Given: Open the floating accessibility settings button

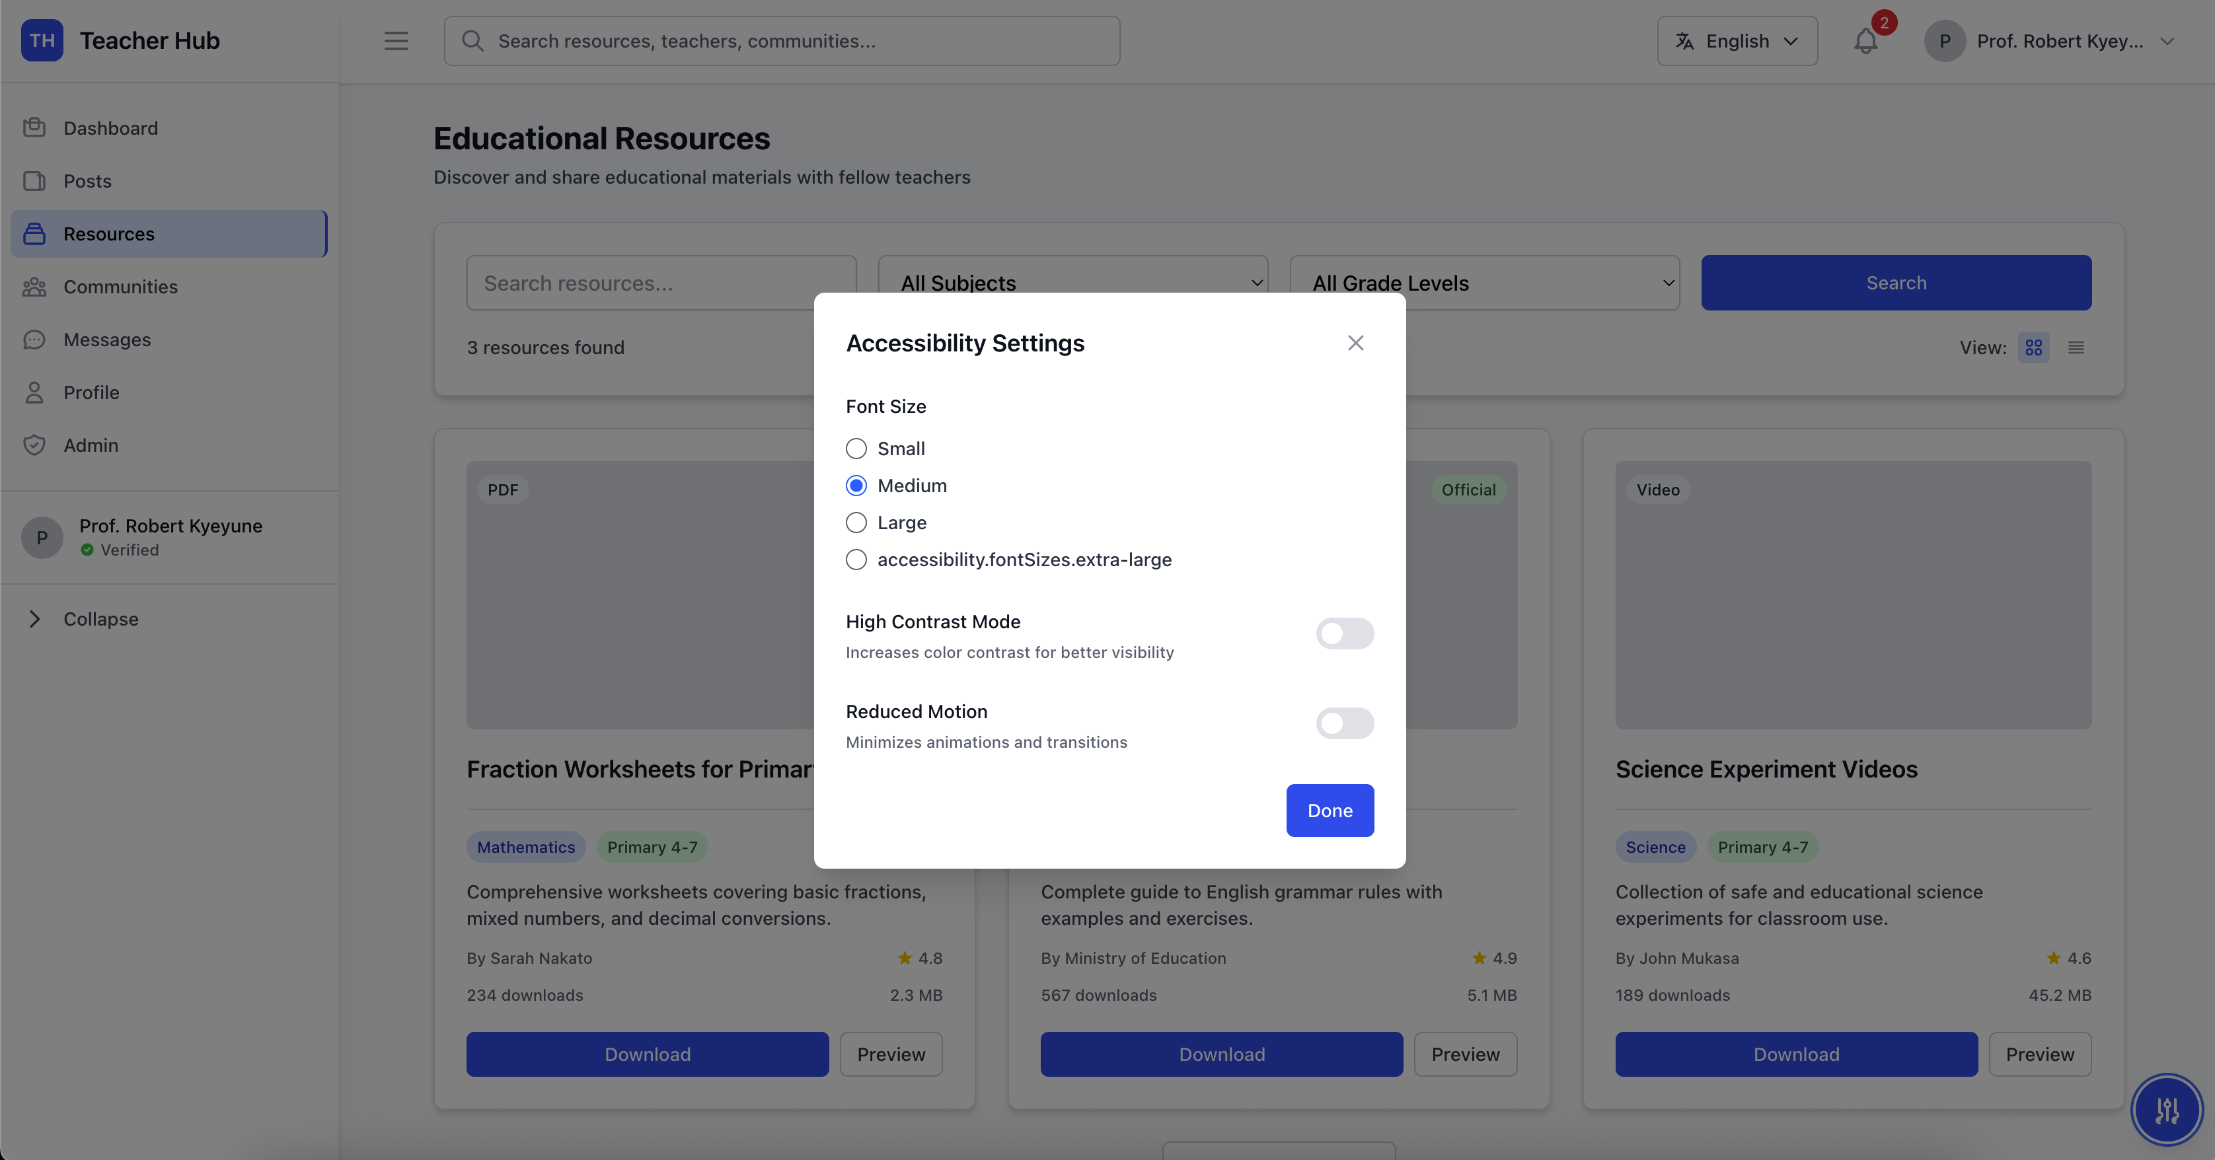Looking at the screenshot, I should tap(2166, 1110).
